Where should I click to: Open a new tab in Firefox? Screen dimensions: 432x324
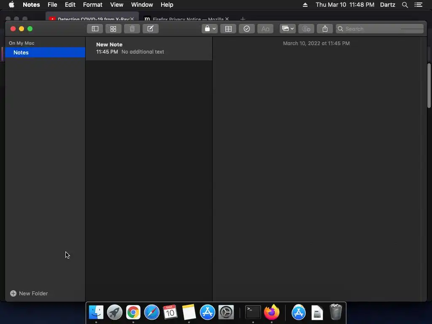tap(243, 19)
